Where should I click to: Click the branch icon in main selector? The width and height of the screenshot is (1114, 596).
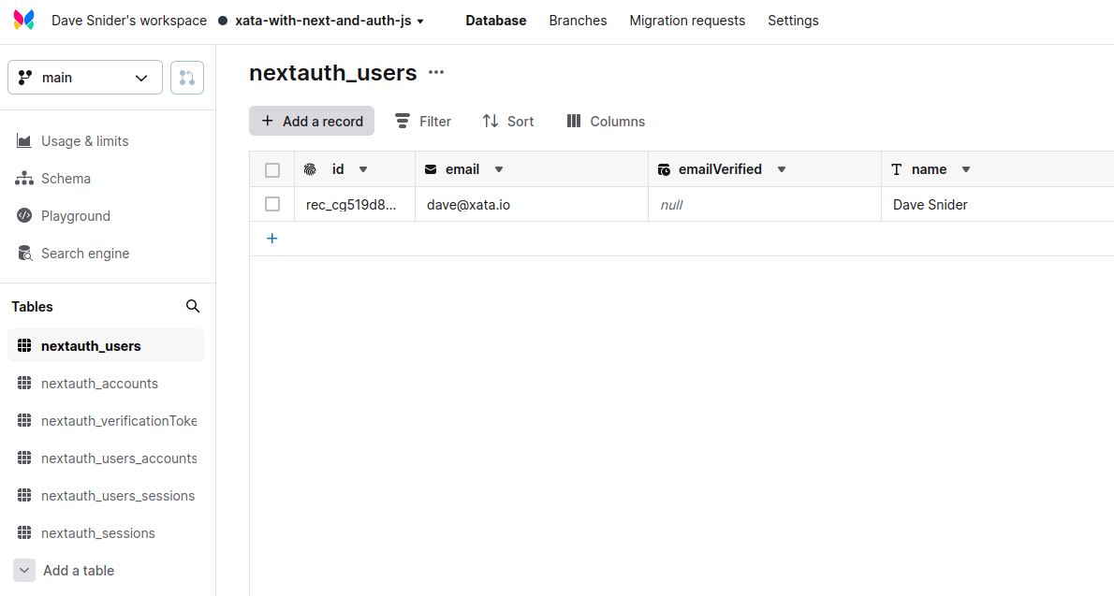pos(25,78)
